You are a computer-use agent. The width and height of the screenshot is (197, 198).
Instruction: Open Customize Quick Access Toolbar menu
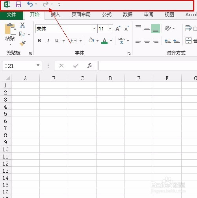tap(59, 5)
